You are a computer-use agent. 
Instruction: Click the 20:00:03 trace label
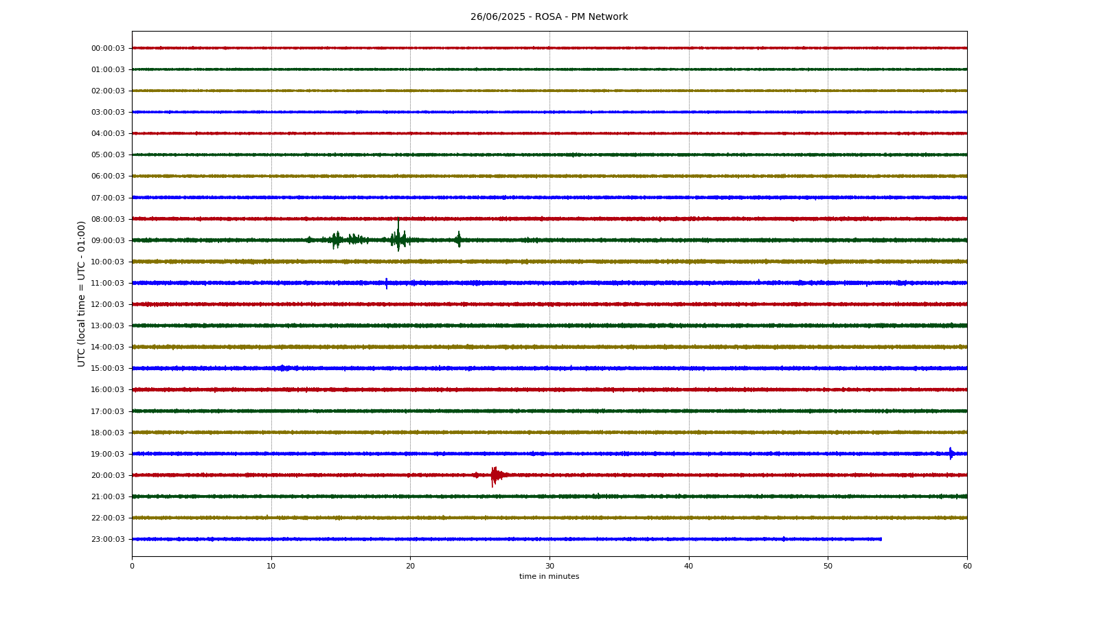point(108,475)
